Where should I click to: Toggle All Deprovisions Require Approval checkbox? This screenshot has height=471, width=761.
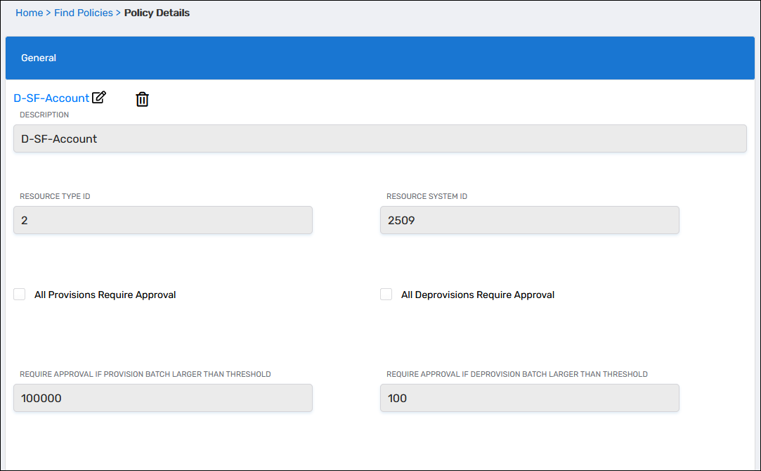[x=386, y=295]
